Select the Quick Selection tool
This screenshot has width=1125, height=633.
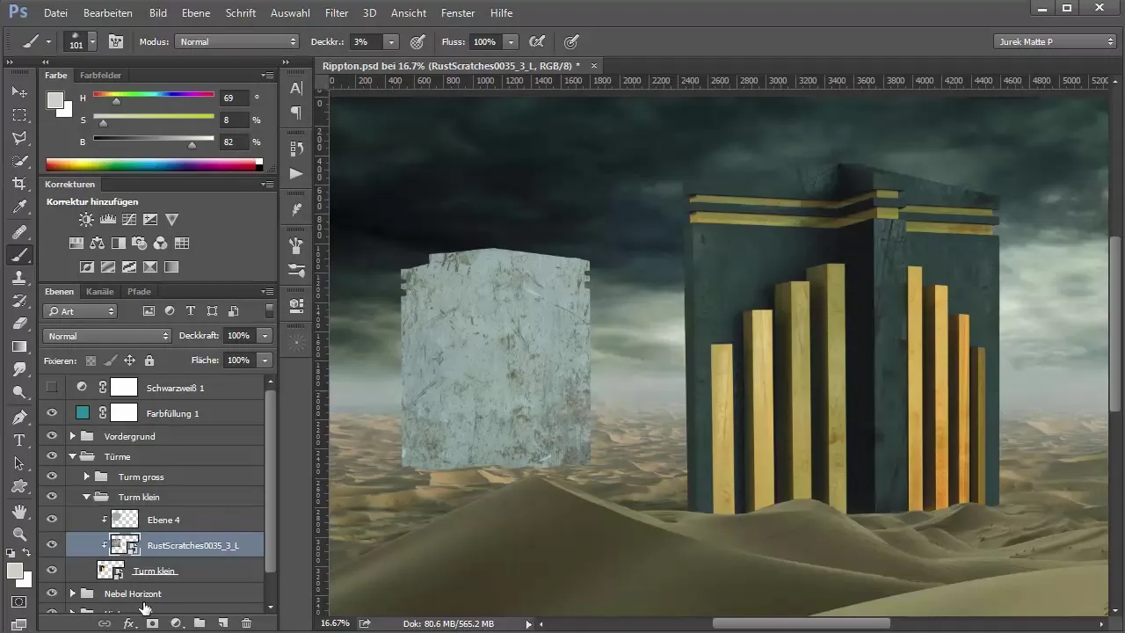(x=19, y=161)
